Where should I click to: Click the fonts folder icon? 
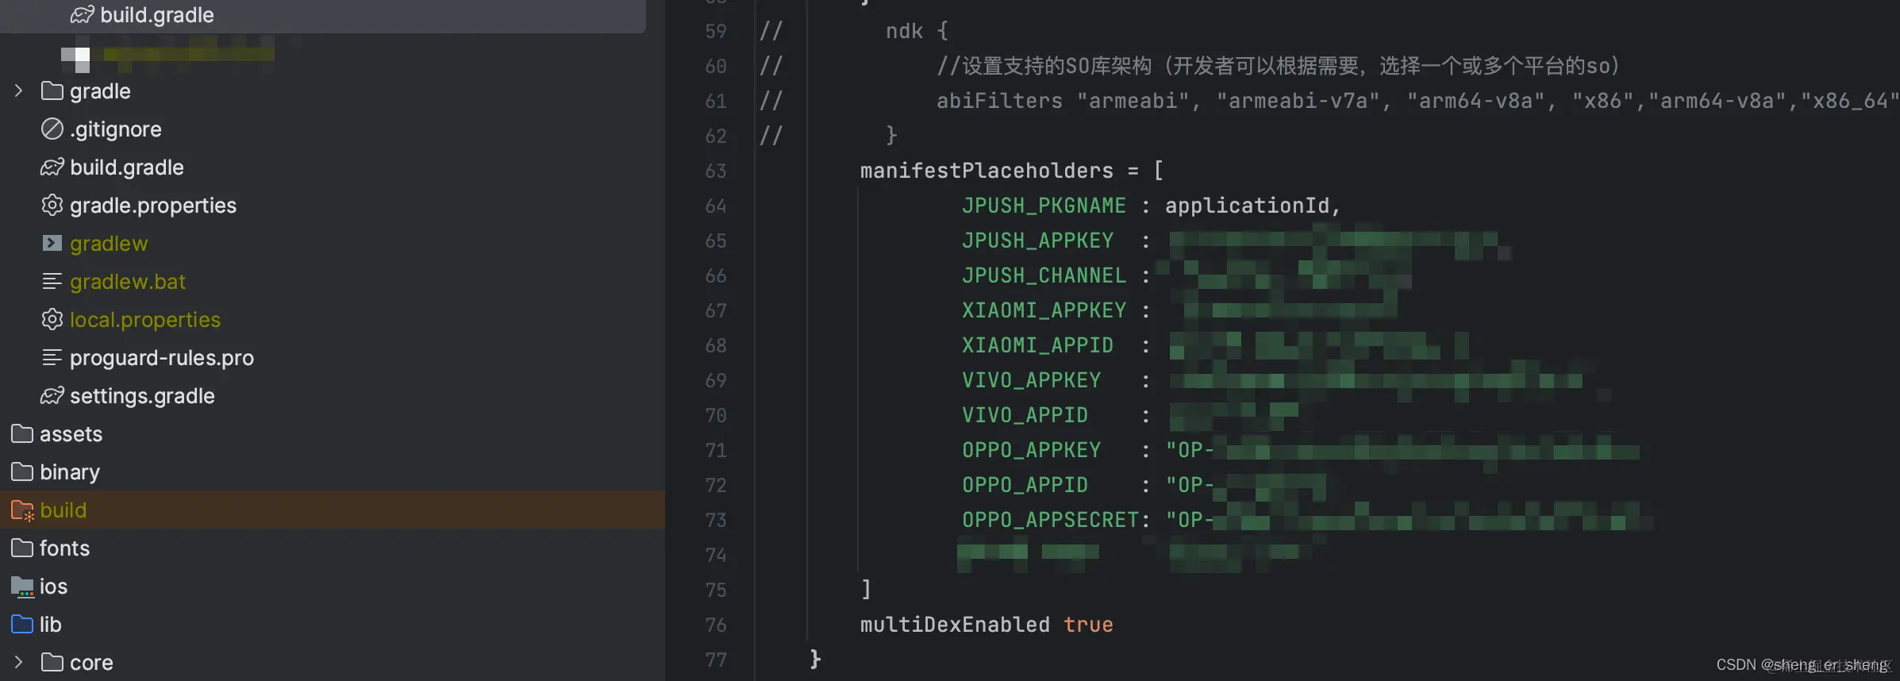click(22, 548)
